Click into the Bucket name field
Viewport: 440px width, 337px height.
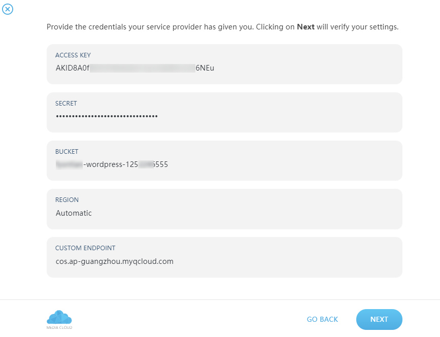coord(224,160)
